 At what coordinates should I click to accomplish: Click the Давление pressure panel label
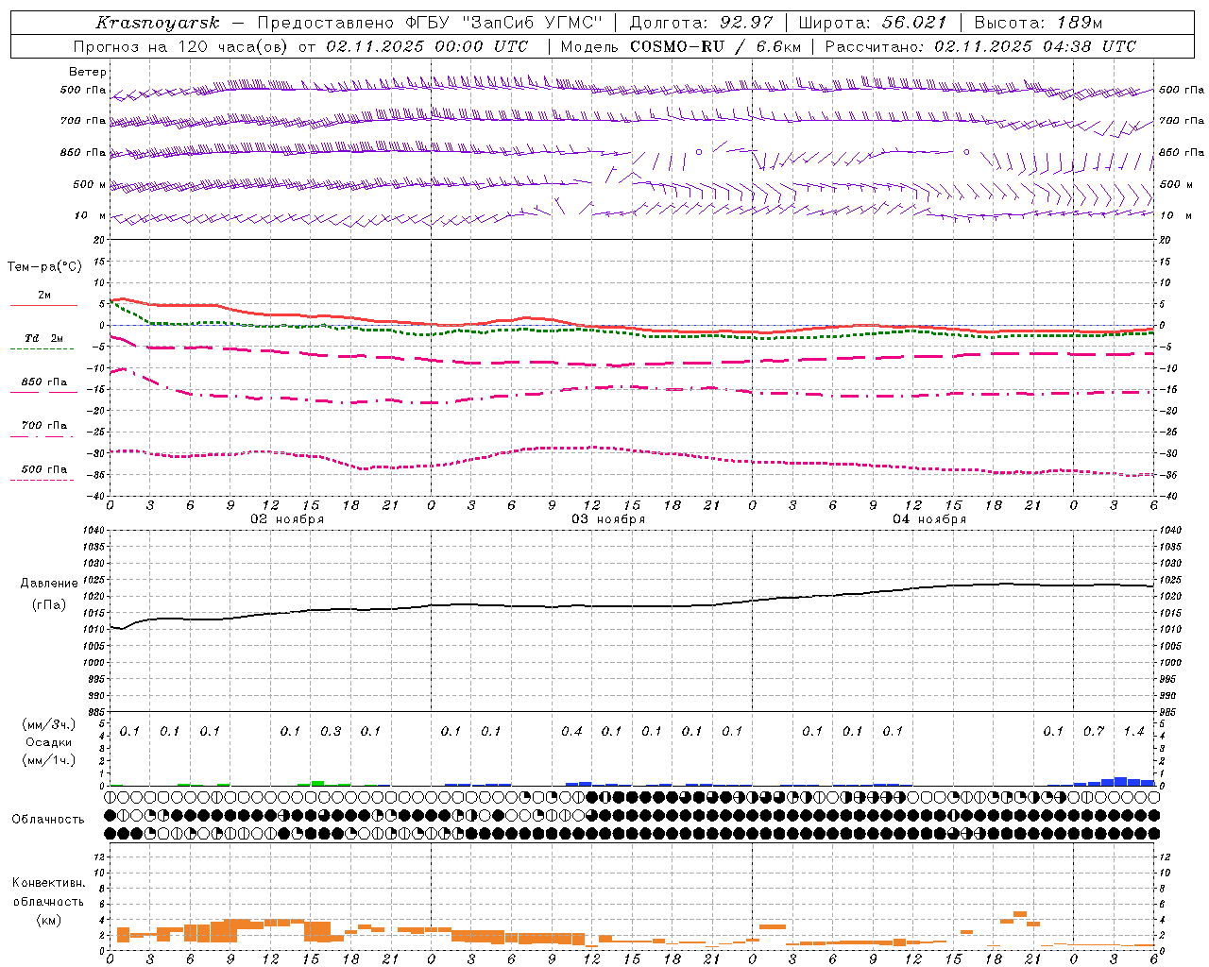click(x=49, y=584)
